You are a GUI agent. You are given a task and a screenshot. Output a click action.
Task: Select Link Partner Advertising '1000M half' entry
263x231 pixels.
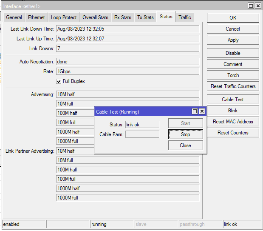[127, 188]
